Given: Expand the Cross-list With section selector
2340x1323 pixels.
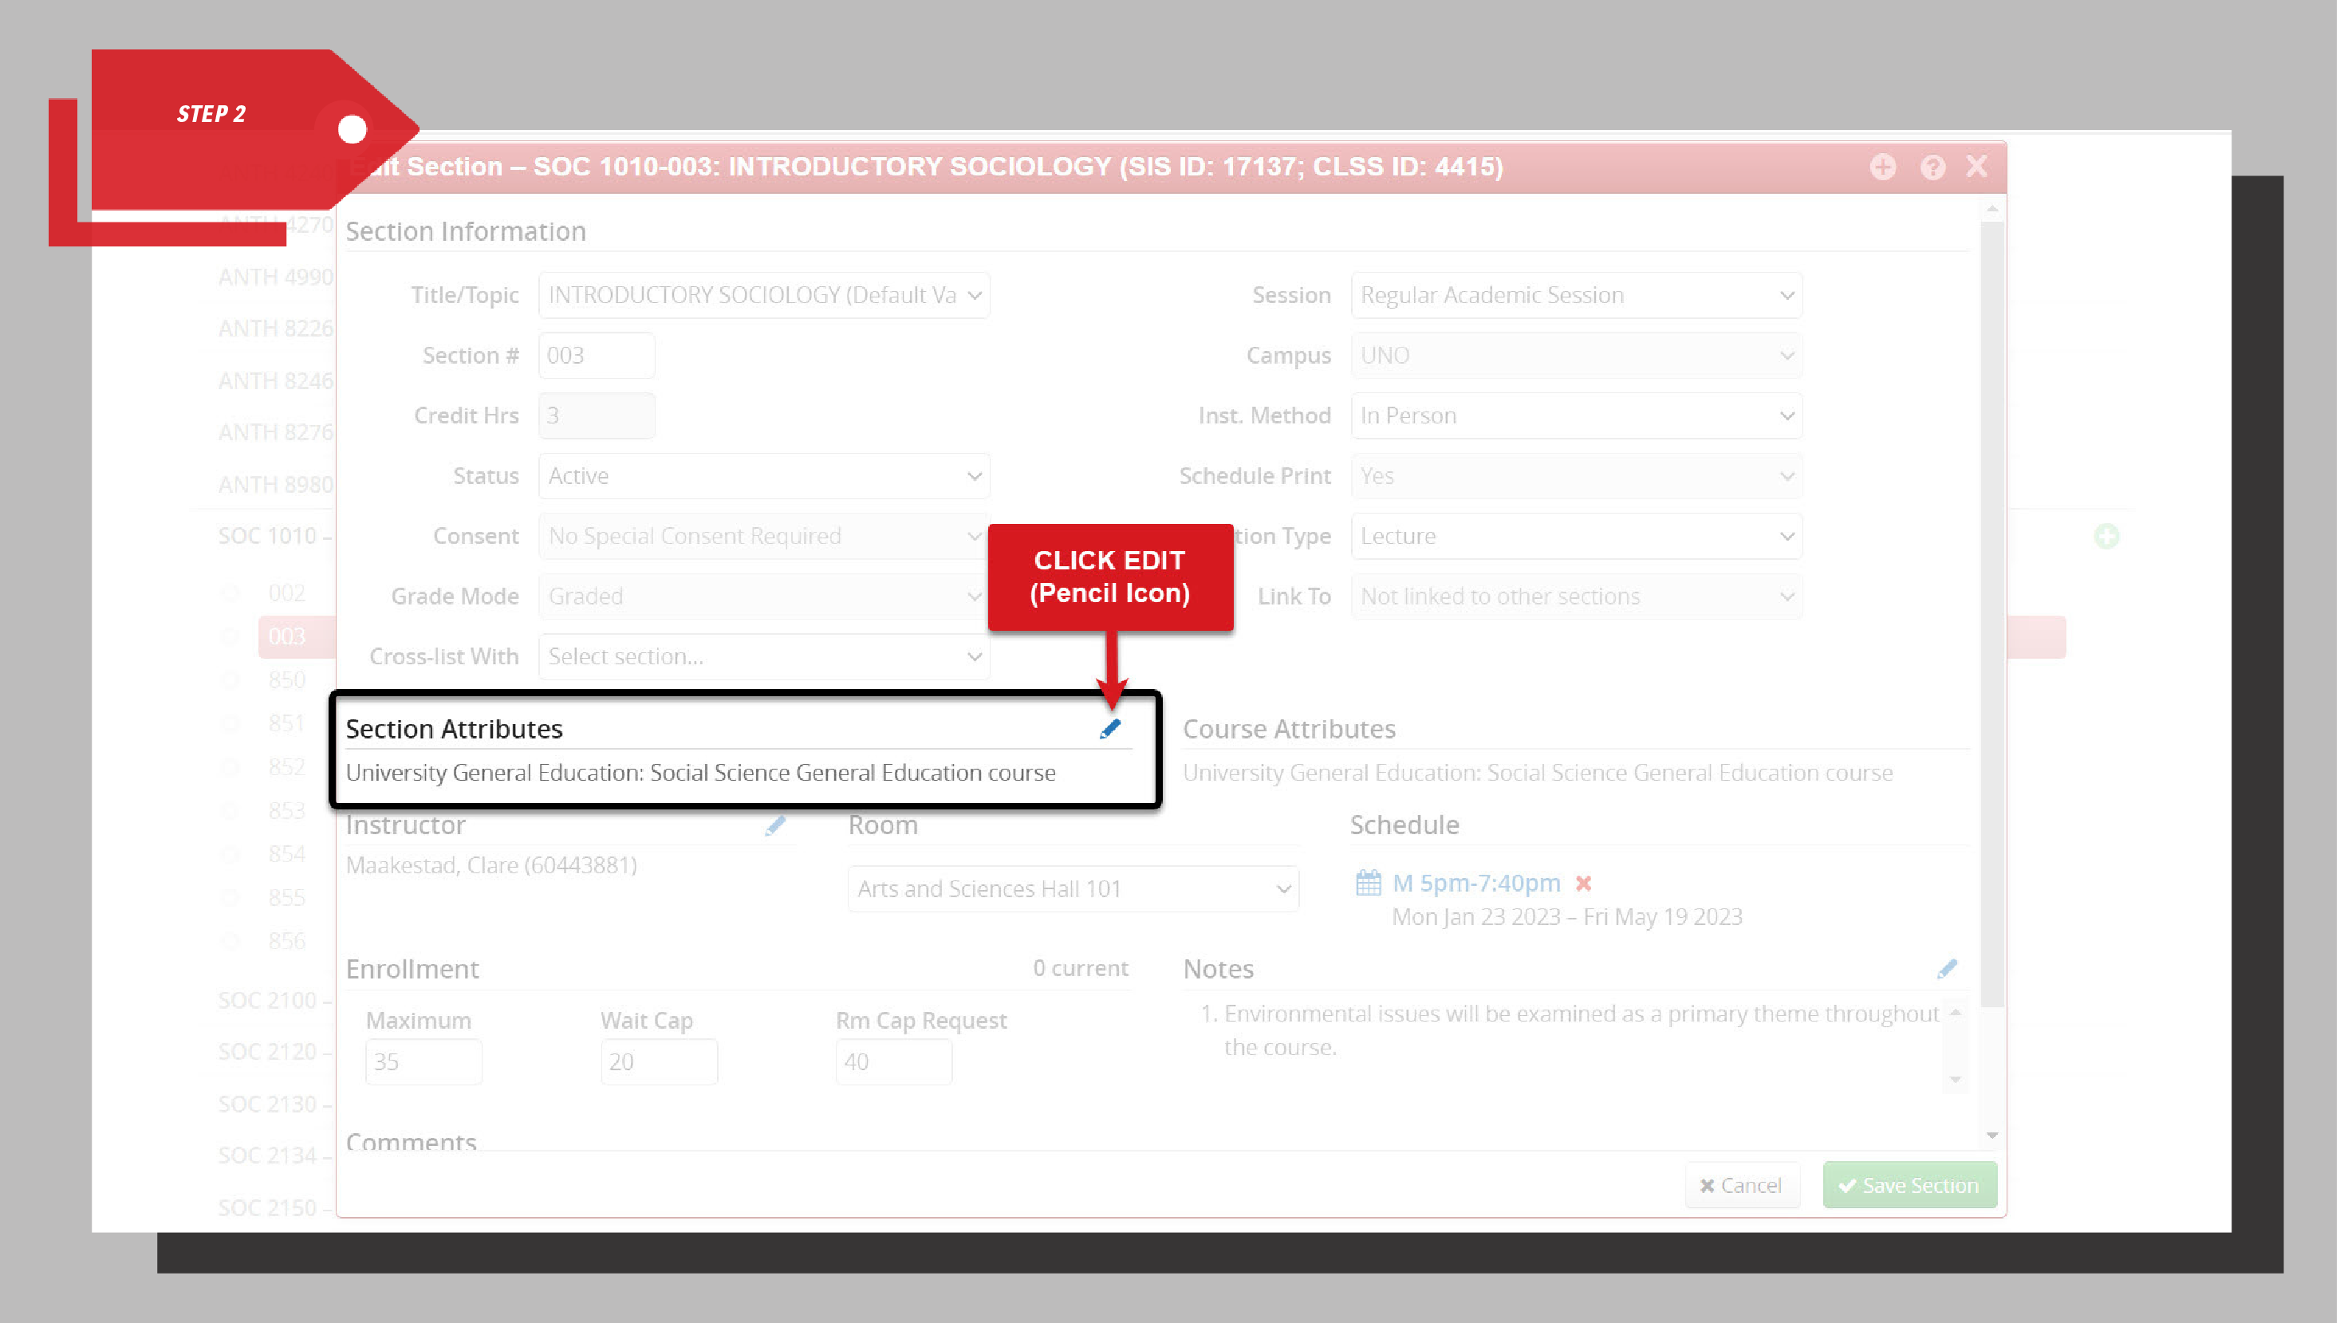Looking at the screenshot, I should click(763, 656).
